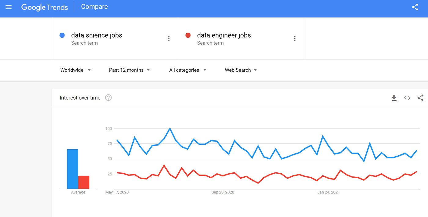The height and width of the screenshot is (217, 428).
Task: Download Interest over time CSV
Action: 394,98
